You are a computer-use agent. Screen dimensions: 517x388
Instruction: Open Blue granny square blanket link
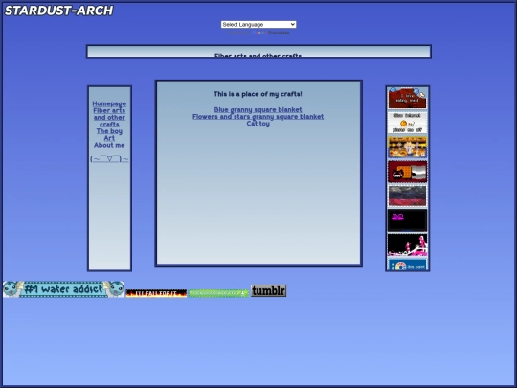point(258,109)
